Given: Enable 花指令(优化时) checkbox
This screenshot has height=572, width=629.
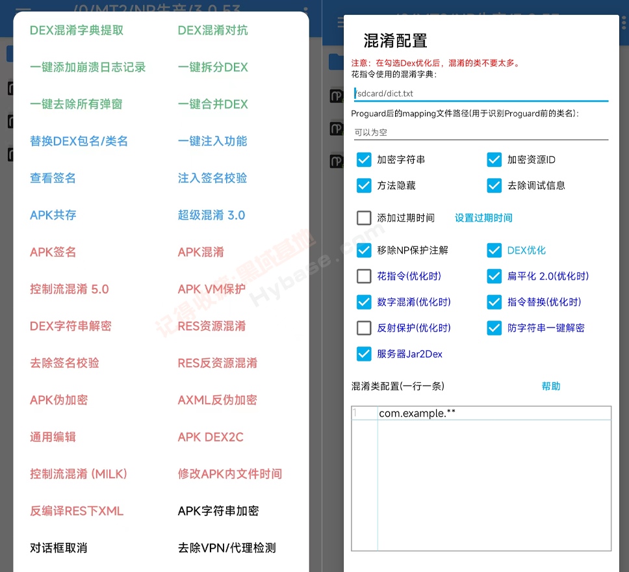Looking at the screenshot, I should (x=364, y=276).
